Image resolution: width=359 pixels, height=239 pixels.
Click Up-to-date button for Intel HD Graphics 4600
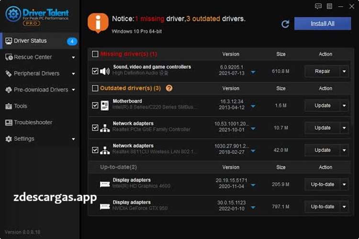[x=322, y=185]
